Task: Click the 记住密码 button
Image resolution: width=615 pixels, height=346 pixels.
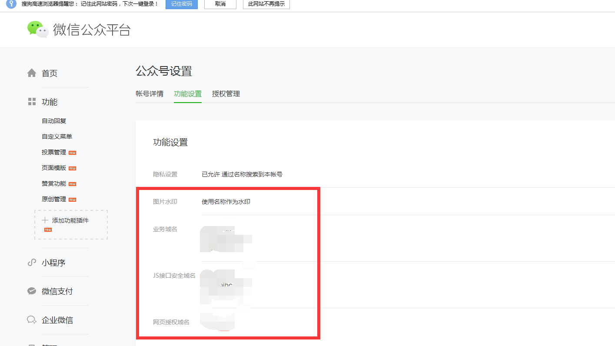Action: (182, 4)
